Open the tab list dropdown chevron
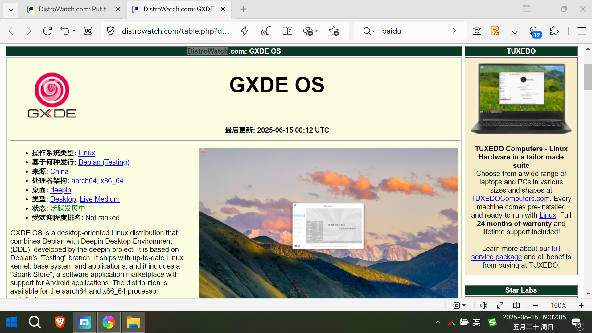592x333 pixels. click(11, 10)
